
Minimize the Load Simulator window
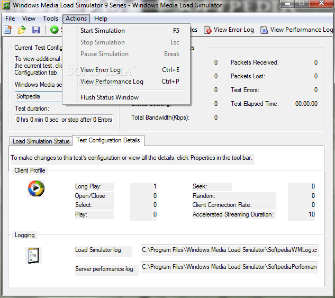[287, 4]
